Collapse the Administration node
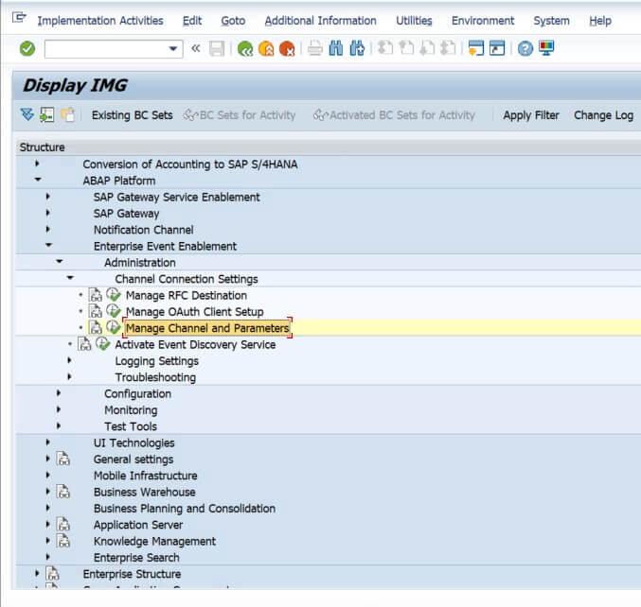The width and height of the screenshot is (641, 607). (x=60, y=261)
